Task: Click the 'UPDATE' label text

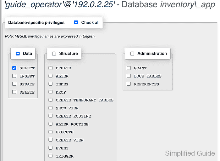Action: (x=27, y=84)
